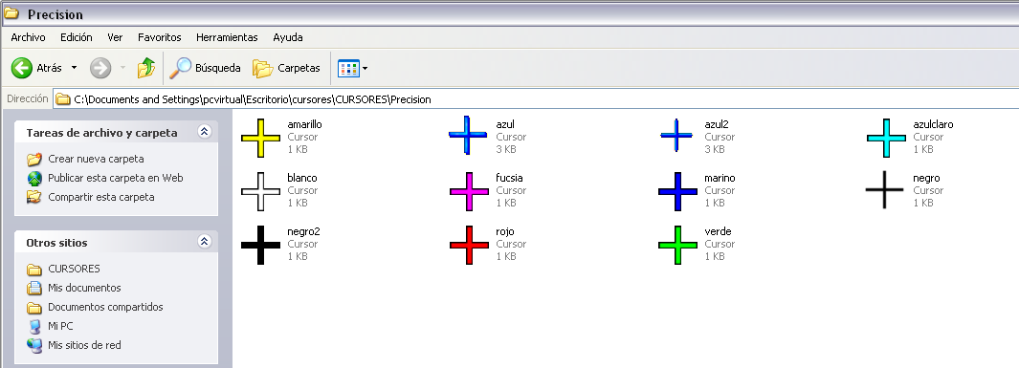Open the Herramientas menu
The image size is (1019, 368).
coord(227,37)
